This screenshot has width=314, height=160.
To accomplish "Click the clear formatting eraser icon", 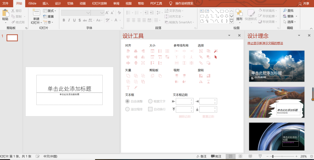I will (119, 13).
